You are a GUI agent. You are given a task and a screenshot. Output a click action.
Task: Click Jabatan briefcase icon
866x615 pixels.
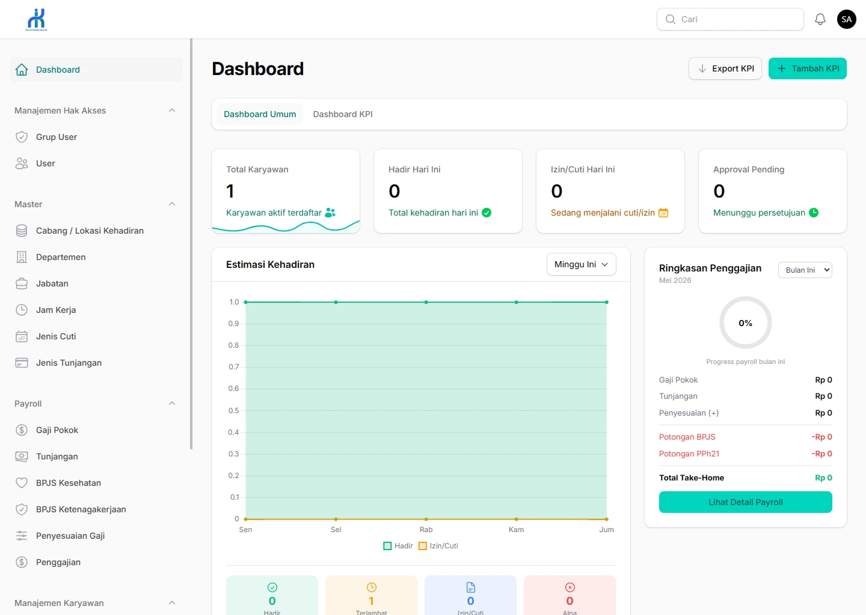pyautogui.click(x=22, y=283)
